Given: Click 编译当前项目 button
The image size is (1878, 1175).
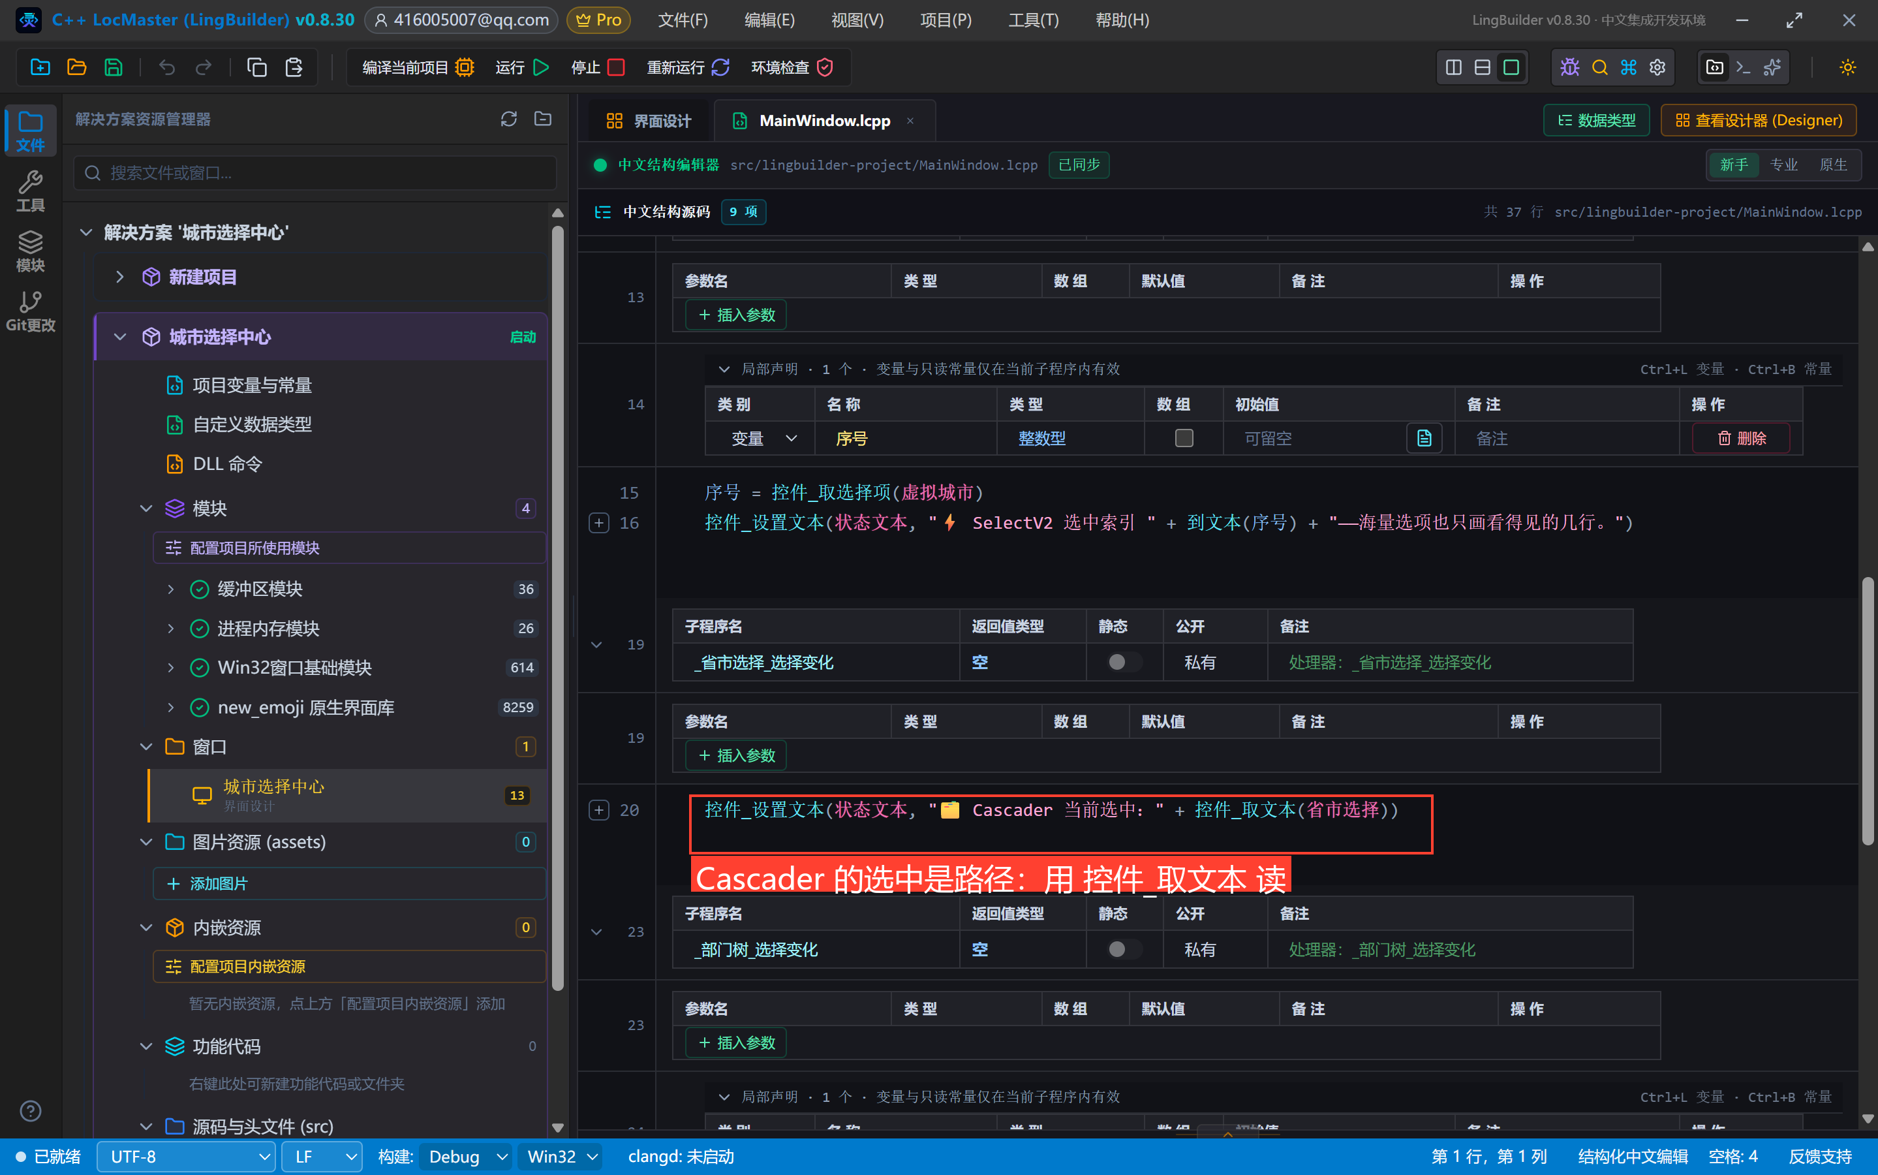Looking at the screenshot, I should [419, 68].
